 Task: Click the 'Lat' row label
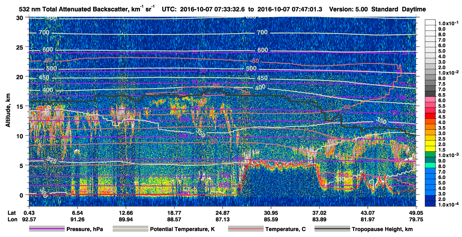(x=12, y=212)
